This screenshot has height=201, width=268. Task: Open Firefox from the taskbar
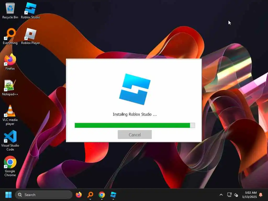pyautogui.click(x=79, y=195)
